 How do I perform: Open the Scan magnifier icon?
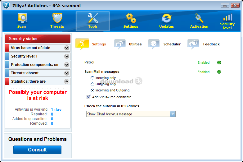point(22,18)
